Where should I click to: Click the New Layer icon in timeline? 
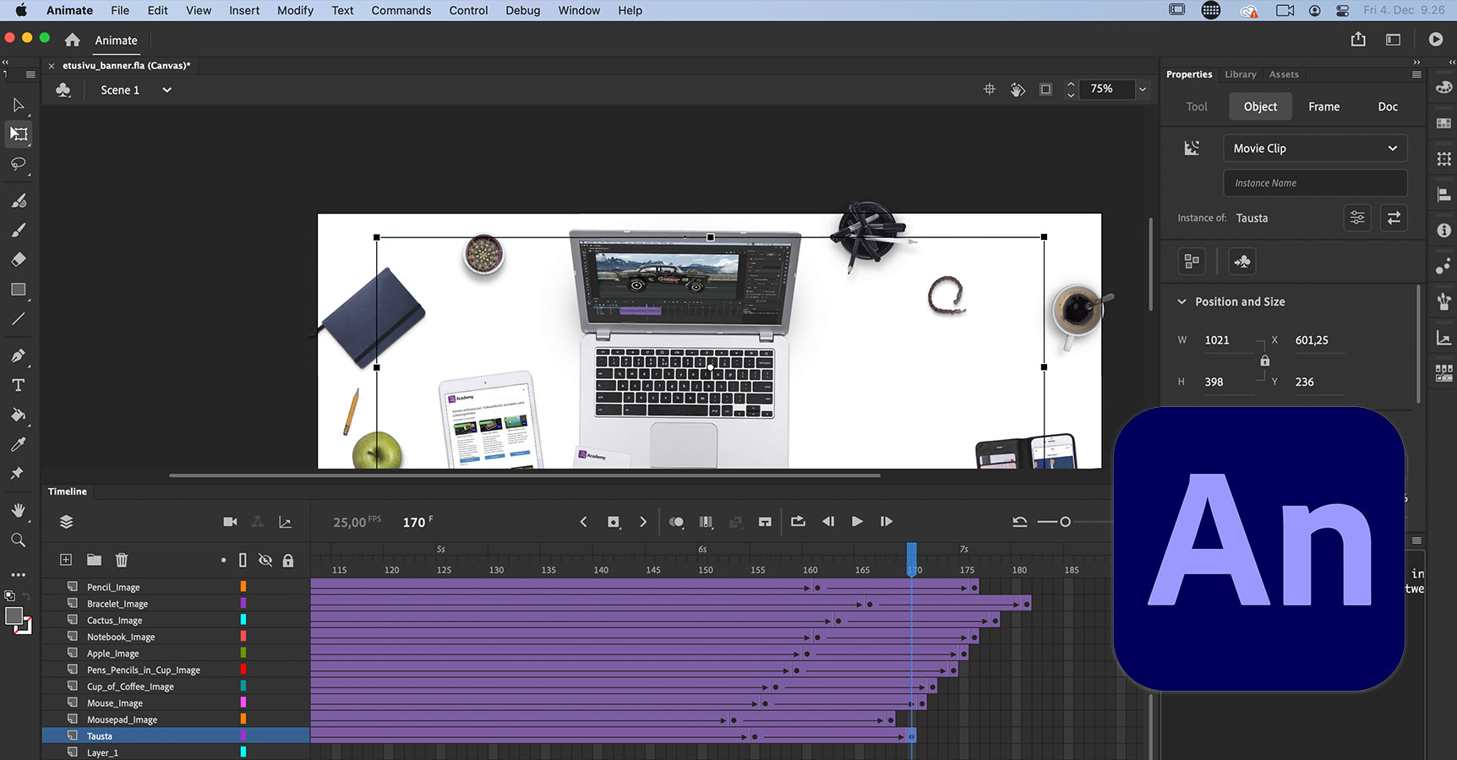click(x=66, y=560)
